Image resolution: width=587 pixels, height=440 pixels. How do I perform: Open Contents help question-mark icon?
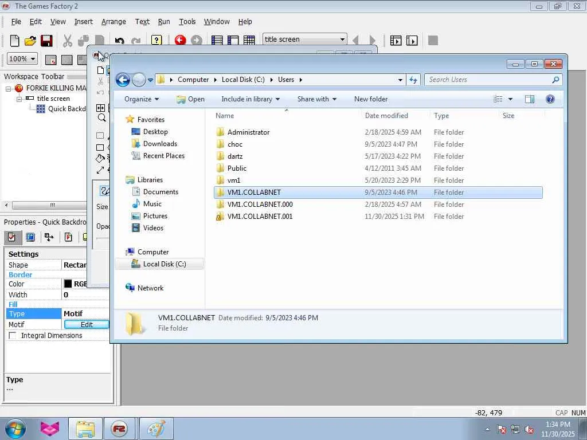[156, 40]
